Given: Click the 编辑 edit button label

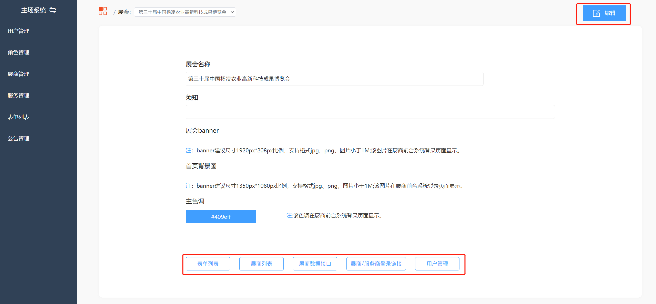Looking at the screenshot, I should 610,13.
